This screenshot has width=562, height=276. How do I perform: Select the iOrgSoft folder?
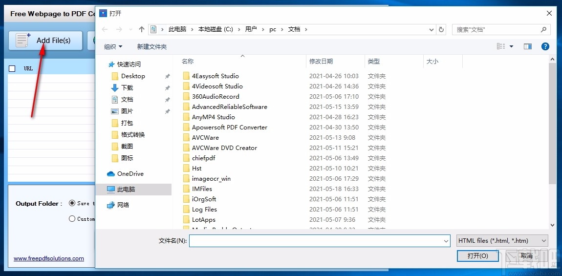(204, 199)
